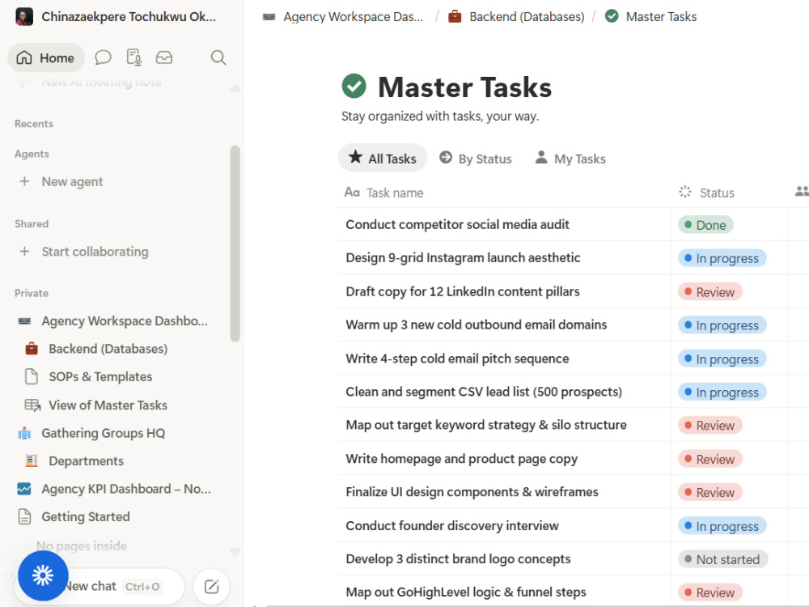Click the keyboard icon for Agency Workspace Dashboard in sidebar
809x607 pixels.
[24, 321]
